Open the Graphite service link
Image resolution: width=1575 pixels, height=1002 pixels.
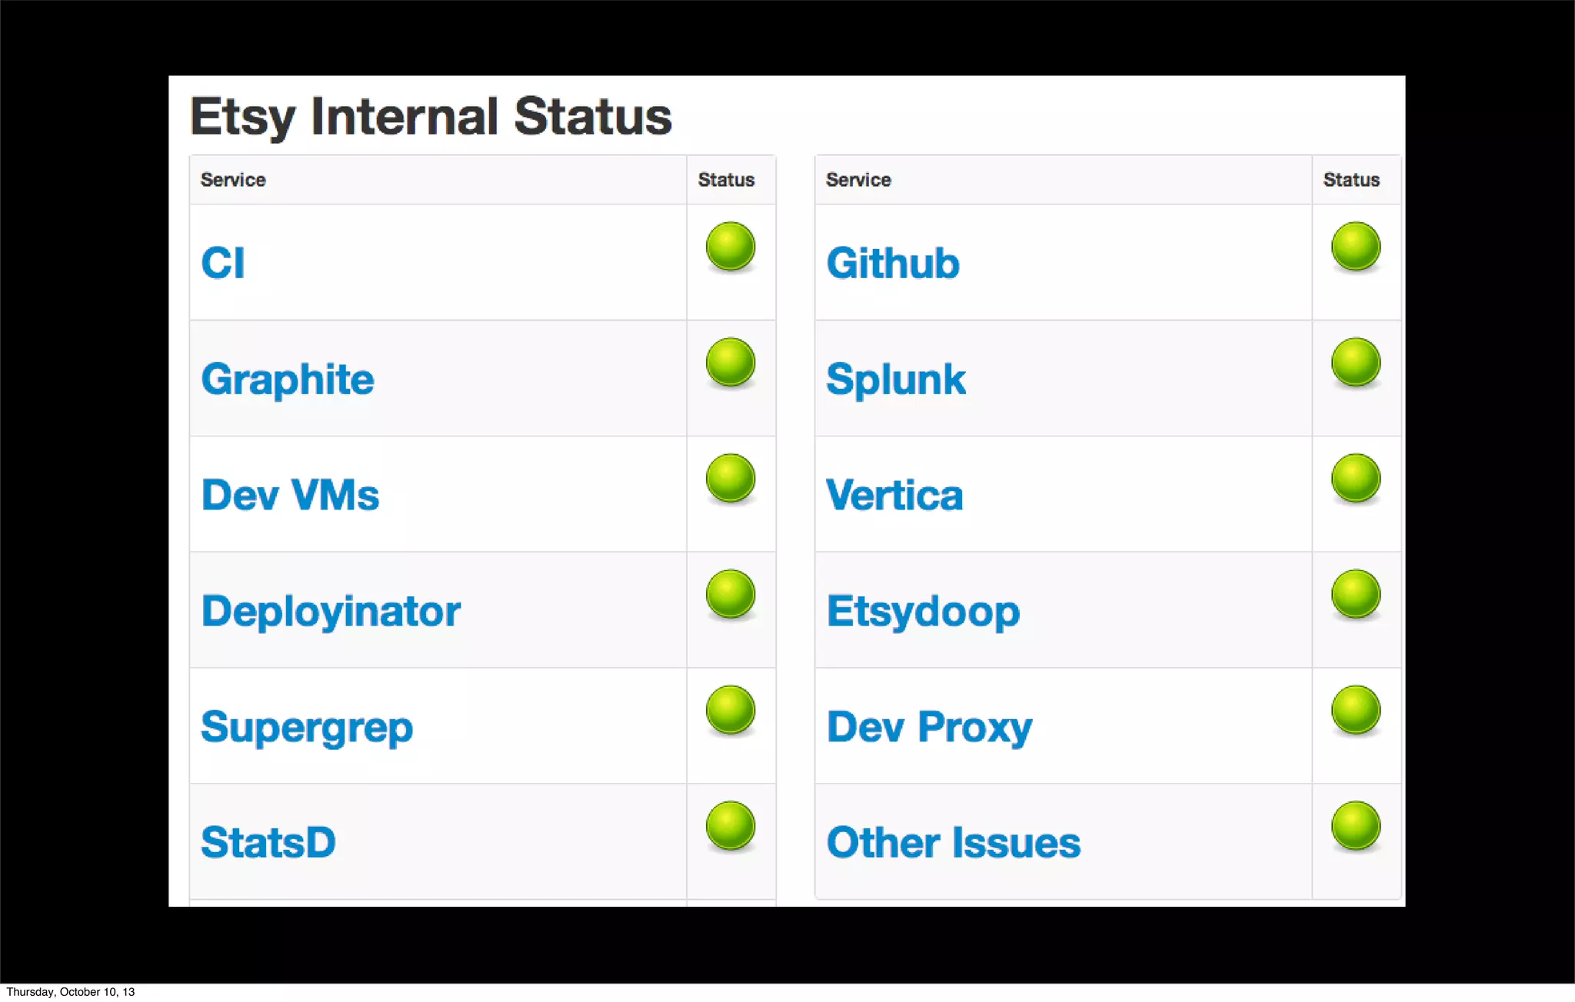288,380
